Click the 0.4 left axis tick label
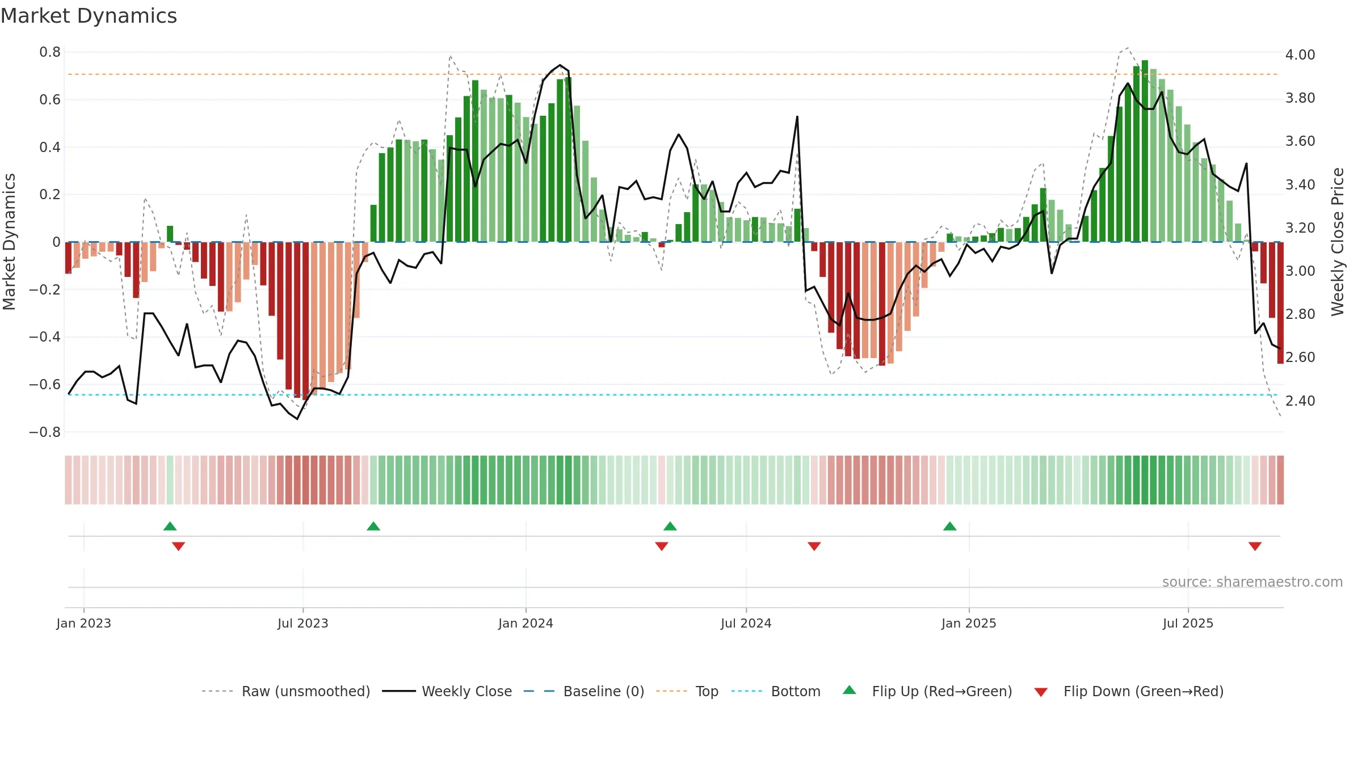1362x766 pixels. tap(50, 148)
